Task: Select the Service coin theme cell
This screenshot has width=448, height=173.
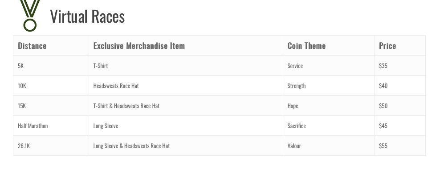Action: tap(329, 66)
